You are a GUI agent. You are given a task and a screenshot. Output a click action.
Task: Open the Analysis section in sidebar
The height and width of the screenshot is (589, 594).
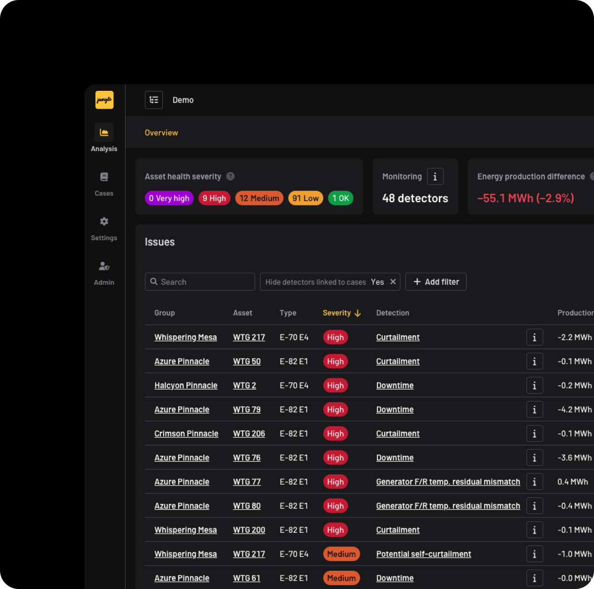click(x=104, y=138)
